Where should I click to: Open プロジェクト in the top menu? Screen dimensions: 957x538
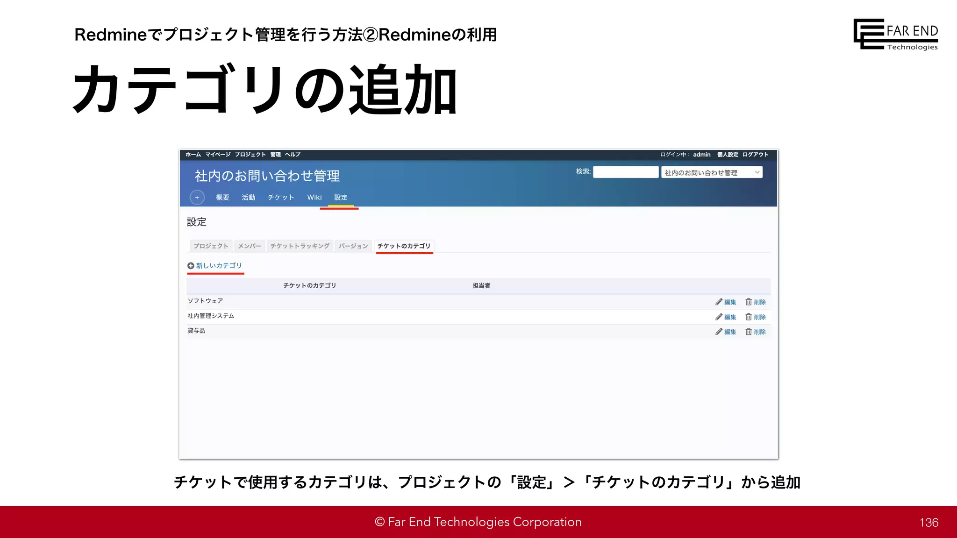pyautogui.click(x=250, y=155)
